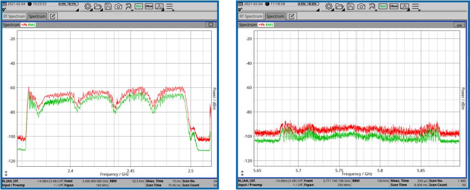Select the Spectrum tab in right window
The image size is (470, 190).
click(x=275, y=16)
